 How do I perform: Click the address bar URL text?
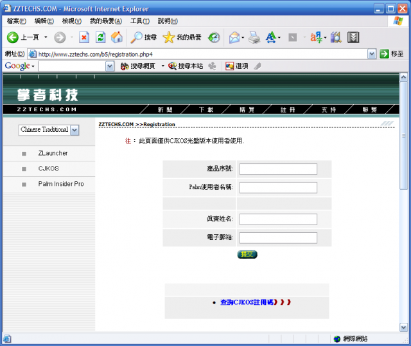tap(96, 54)
